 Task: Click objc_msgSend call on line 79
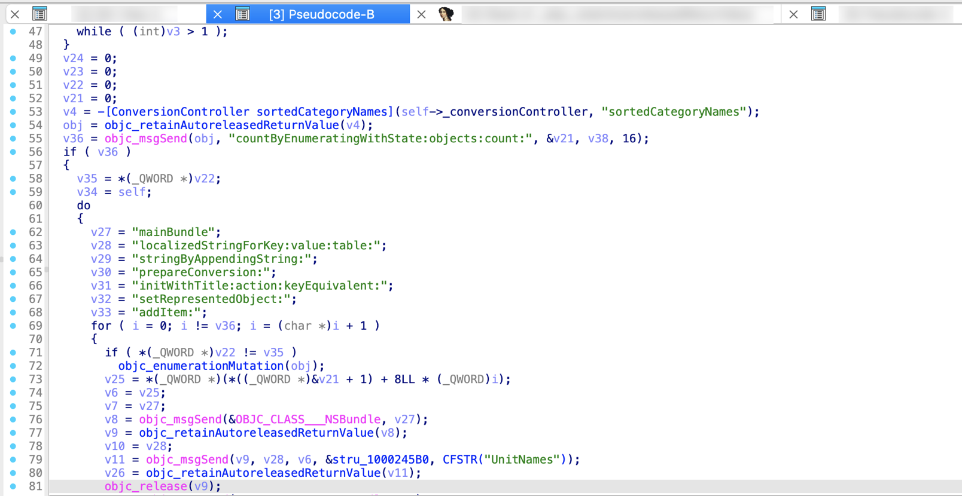187,460
